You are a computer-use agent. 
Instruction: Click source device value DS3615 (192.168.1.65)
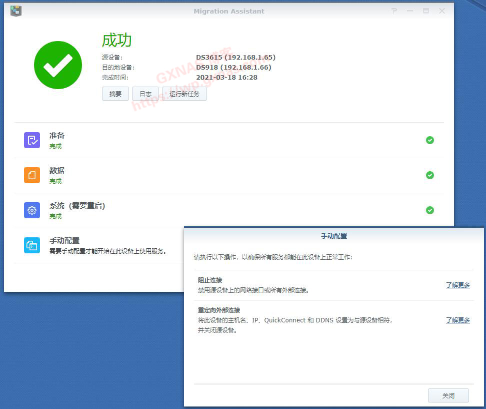235,58
